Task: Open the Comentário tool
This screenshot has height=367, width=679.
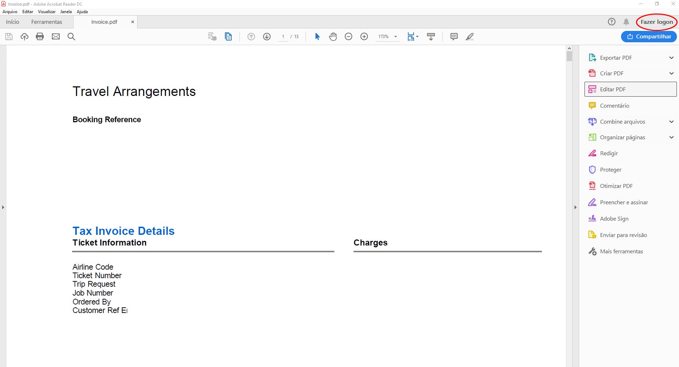Action: pyautogui.click(x=614, y=106)
